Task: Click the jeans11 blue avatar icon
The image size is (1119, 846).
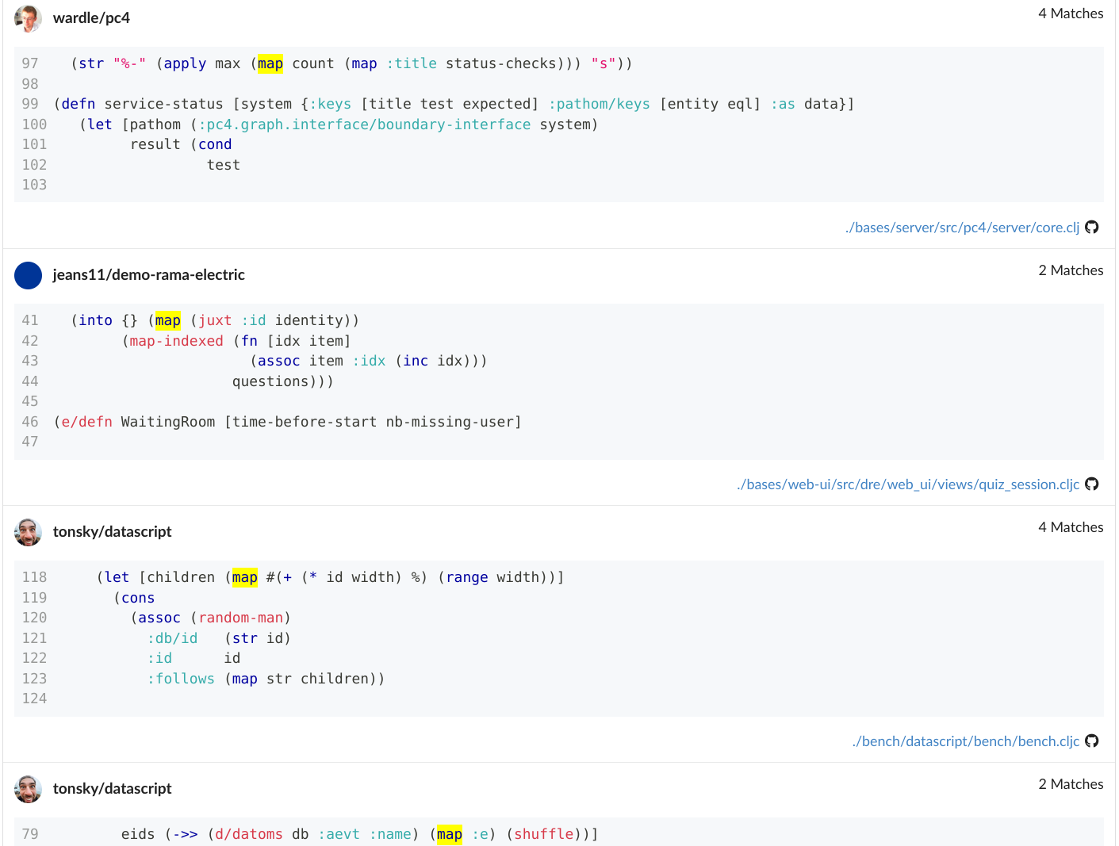Action: [x=28, y=275]
